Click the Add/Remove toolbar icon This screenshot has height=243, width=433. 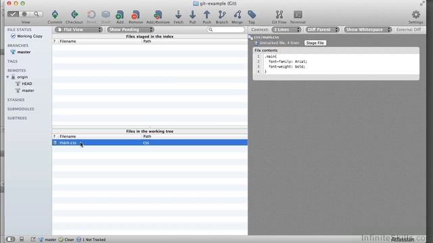pos(158,15)
